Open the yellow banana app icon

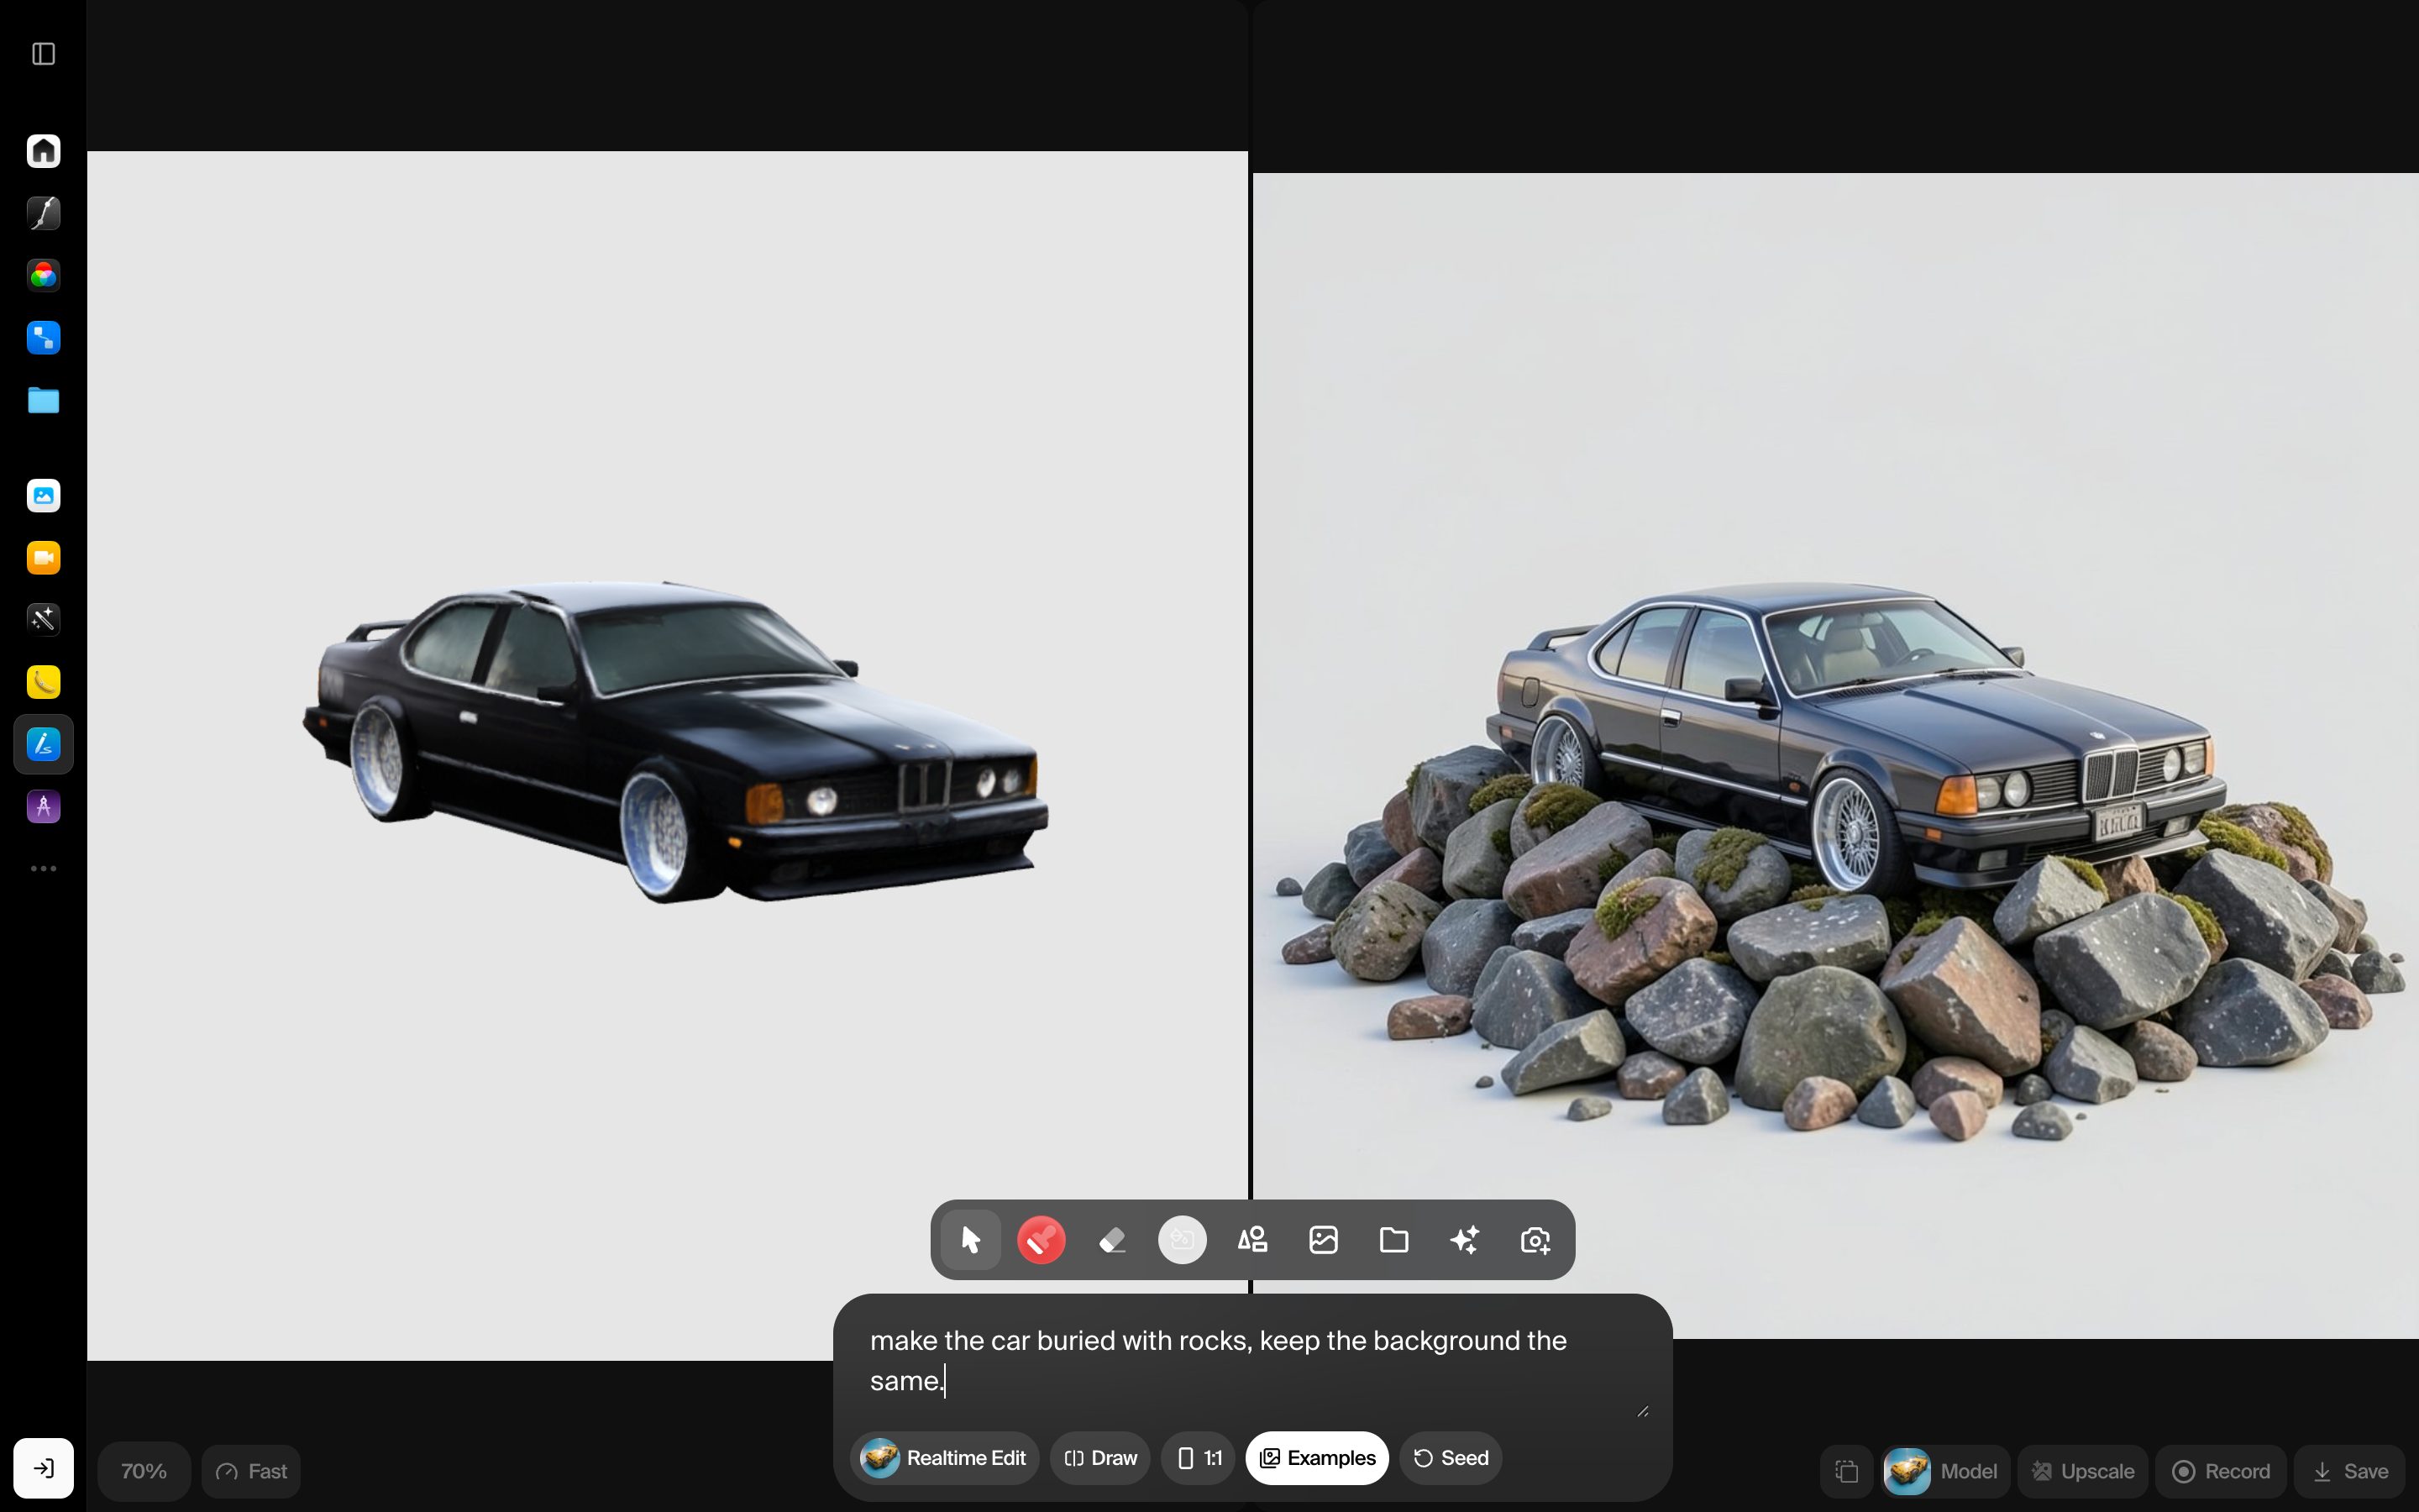coord(43,682)
